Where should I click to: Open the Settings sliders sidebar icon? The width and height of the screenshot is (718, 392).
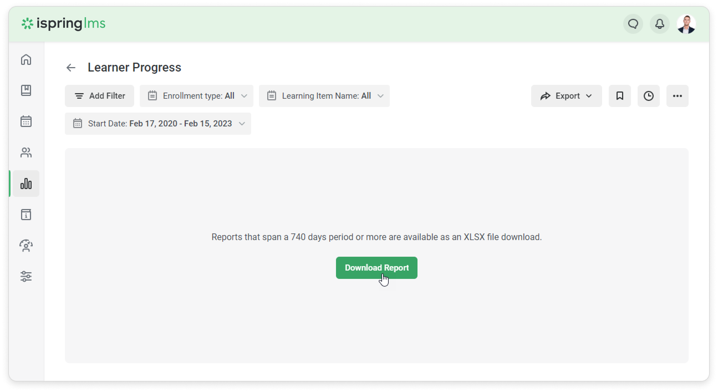(26, 277)
